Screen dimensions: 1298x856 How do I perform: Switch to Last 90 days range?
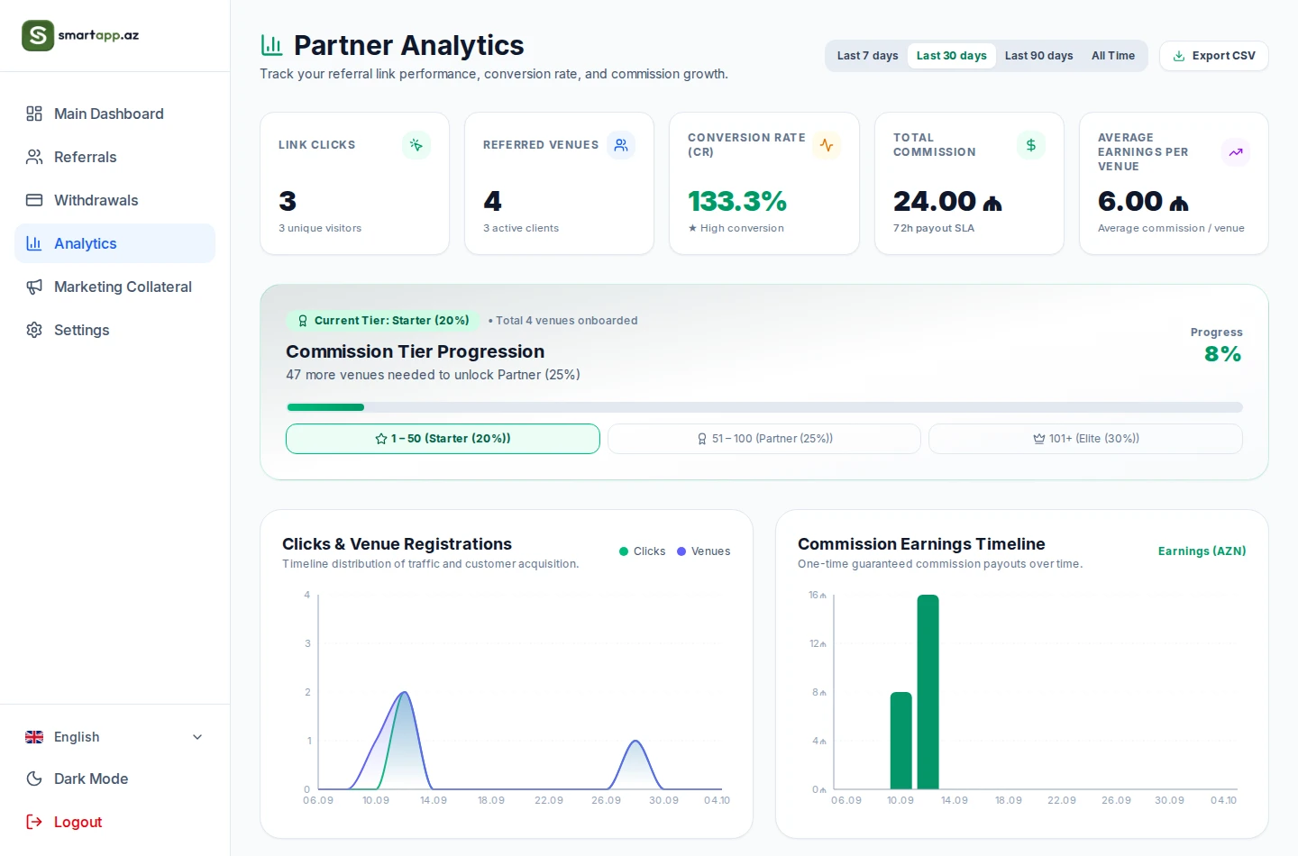tap(1039, 56)
